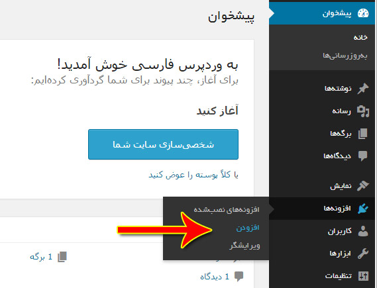377x288 pixels.
Task: Click the comment bubble icon beside دیدگاه‌ها
Action: tap(363, 156)
